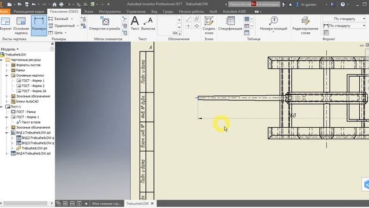
Task: Open the Модель browser dropdown
Action: [x=10, y=49]
